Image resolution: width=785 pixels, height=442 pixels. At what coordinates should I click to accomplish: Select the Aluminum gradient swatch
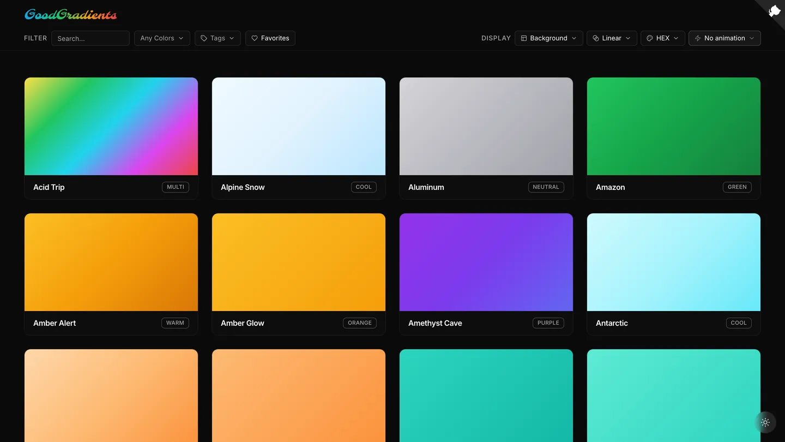[486, 126]
